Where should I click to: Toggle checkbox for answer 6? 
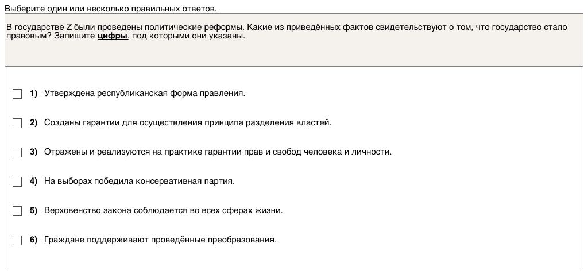[x=17, y=240]
